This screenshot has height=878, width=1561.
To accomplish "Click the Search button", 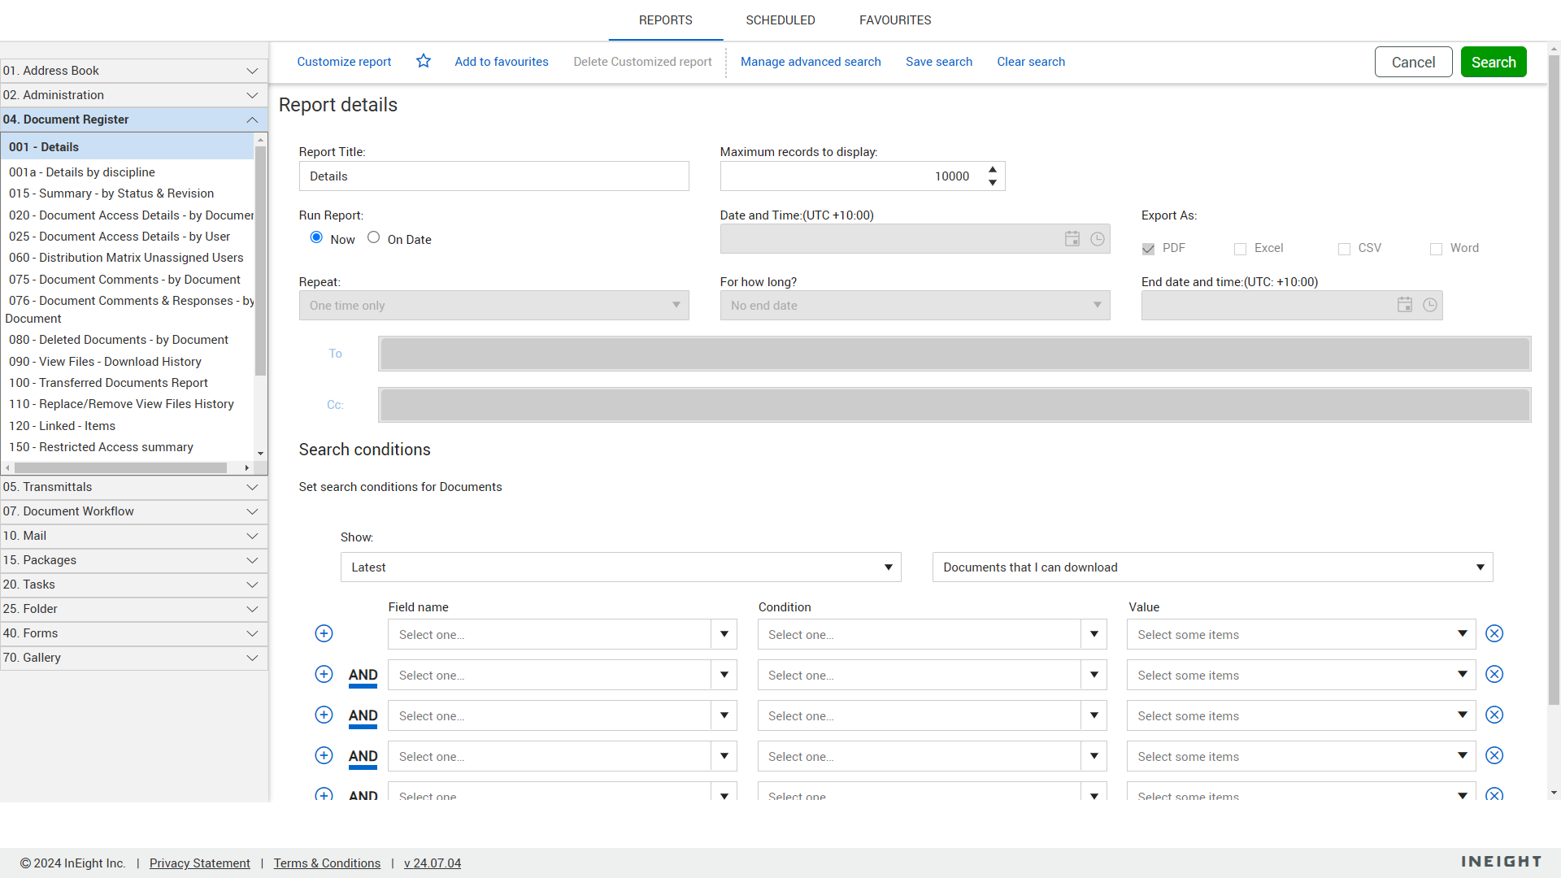I will [x=1493, y=61].
